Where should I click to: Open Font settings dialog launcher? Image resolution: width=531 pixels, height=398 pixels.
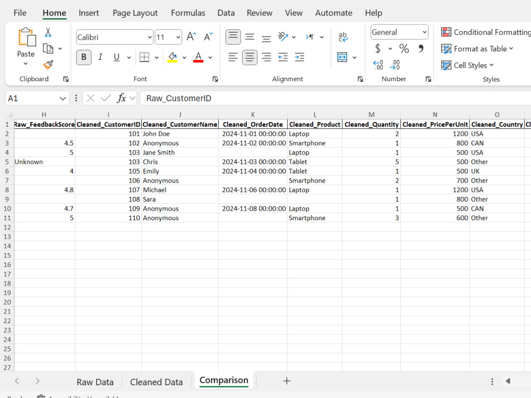(x=215, y=79)
